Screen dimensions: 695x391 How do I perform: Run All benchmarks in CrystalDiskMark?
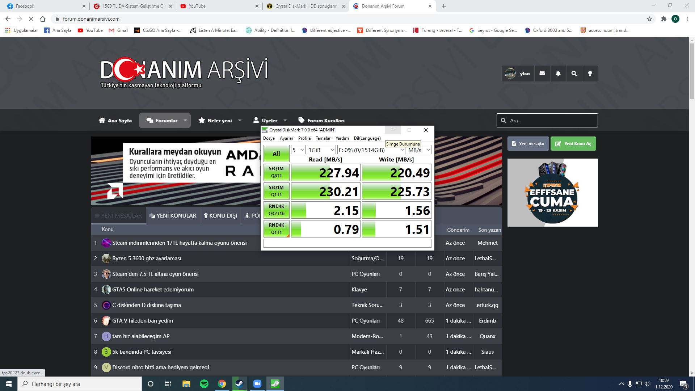pos(276,154)
